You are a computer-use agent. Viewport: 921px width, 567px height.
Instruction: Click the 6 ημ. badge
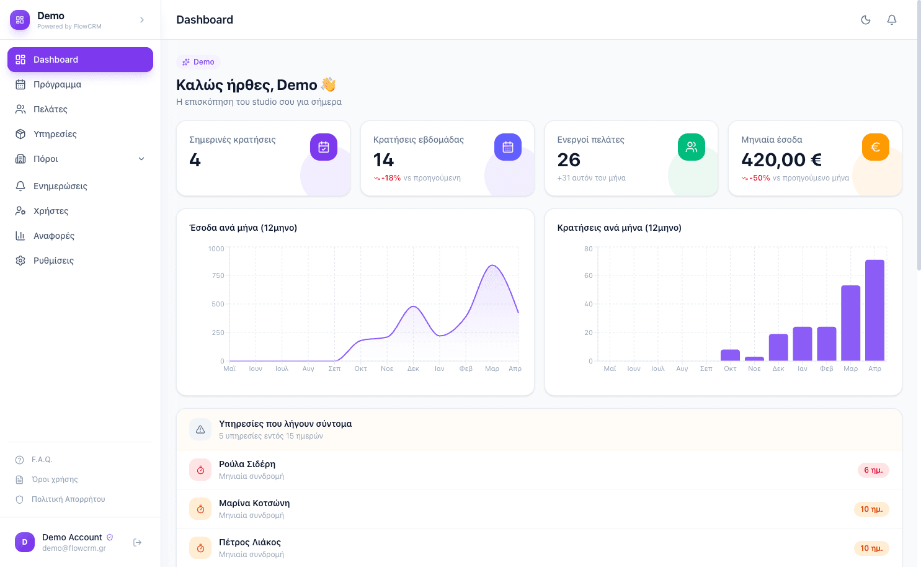click(x=873, y=470)
